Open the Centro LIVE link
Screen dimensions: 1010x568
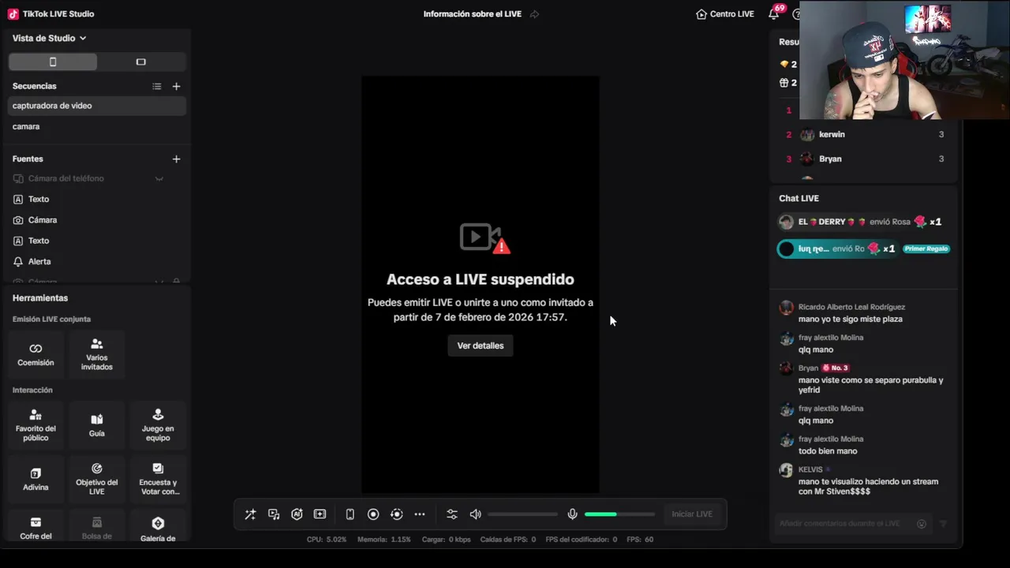[x=725, y=14]
